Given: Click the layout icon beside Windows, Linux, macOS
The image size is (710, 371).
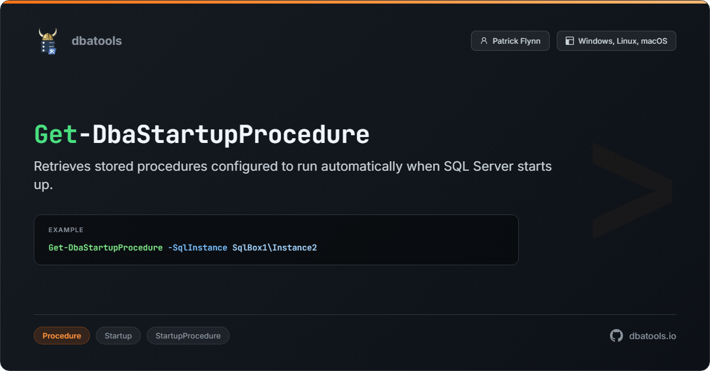Looking at the screenshot, I should coord(570,41).
